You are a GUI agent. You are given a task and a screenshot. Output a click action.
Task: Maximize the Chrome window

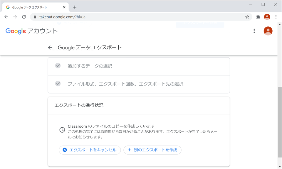tap(263, 4)
